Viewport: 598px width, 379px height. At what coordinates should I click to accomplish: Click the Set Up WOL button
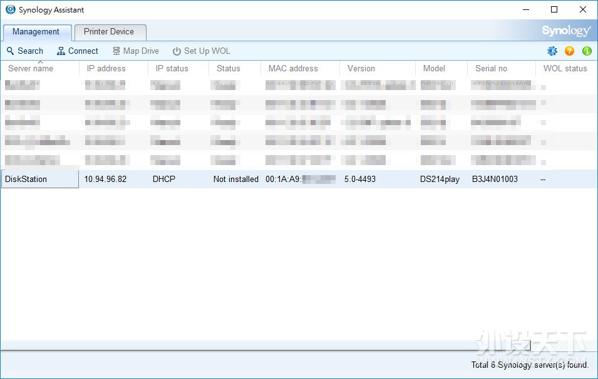(202, 51)
